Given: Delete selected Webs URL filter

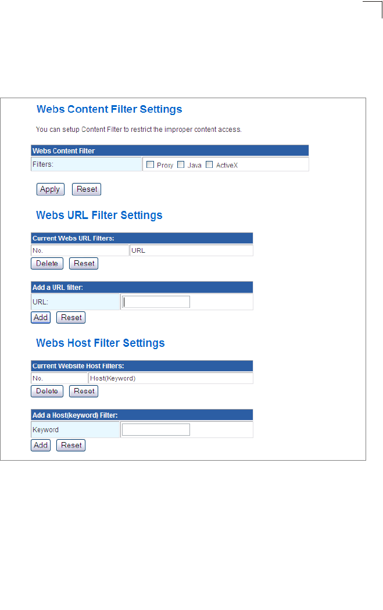Looking at the screenshot, I should coord(47,263).
